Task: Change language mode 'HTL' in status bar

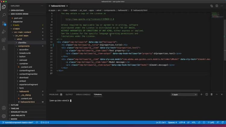Action: [193, 122]
